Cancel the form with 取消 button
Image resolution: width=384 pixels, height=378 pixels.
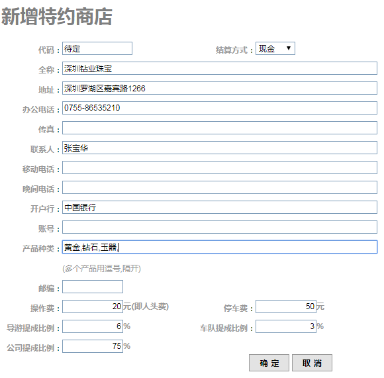tap(312, 363)
